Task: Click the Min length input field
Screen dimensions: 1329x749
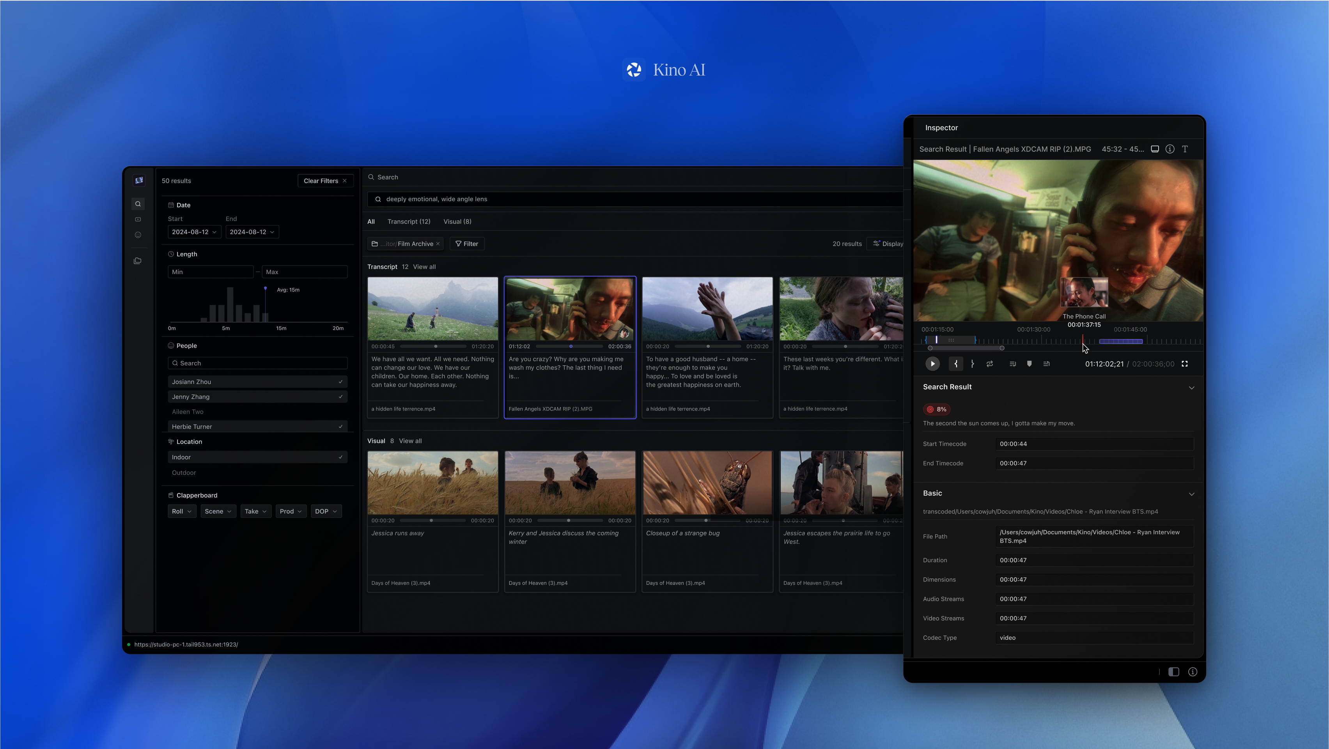Action: tap(211, 272)
